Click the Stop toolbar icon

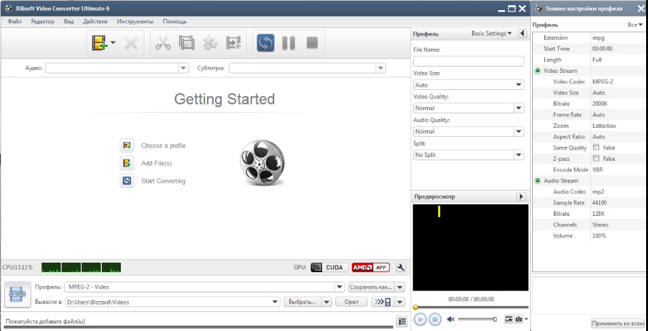coord(312,43)
